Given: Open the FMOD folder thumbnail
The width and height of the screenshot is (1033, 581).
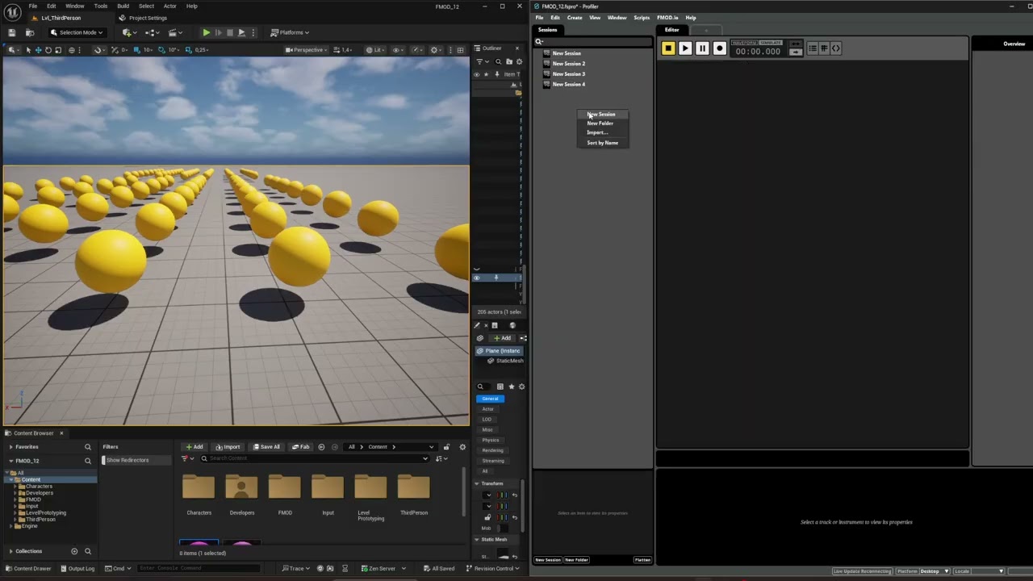Looking at the screenshot, I should (x=284, y=489).
